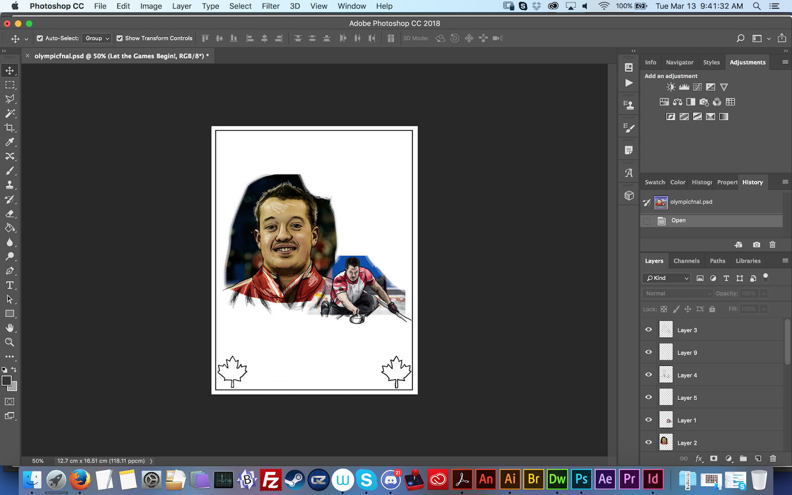Screen dimensions: 792x495
Task: Add a Brightness/Contrast adjustment
Action: point(671,87)
